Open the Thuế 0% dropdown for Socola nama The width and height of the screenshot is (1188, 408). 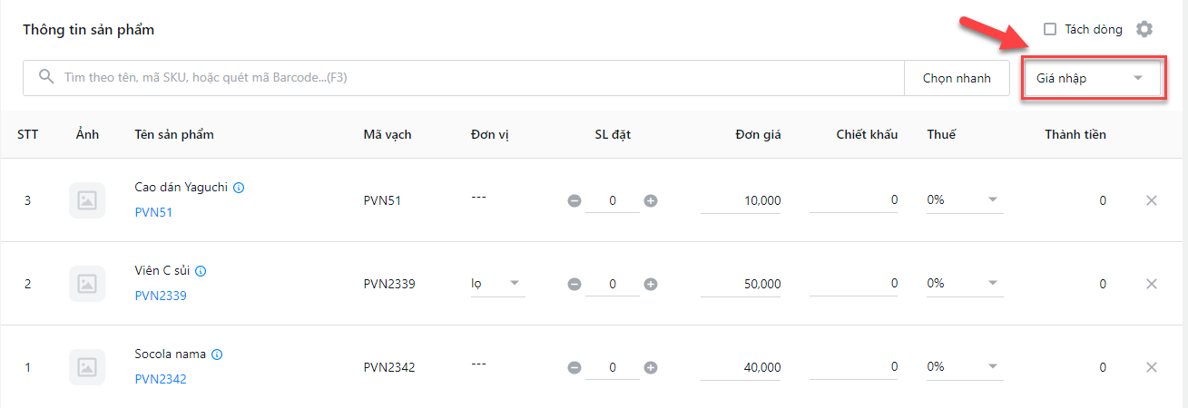(965, 366)
